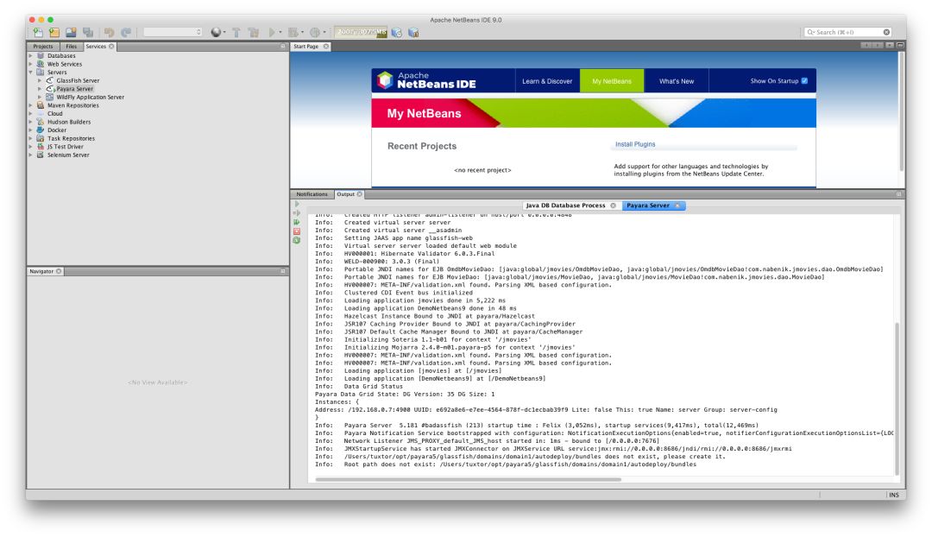Screen dimensions: 932x537
Task: Click the Profile Project toolbar icon
Action: tap(315, 32)
